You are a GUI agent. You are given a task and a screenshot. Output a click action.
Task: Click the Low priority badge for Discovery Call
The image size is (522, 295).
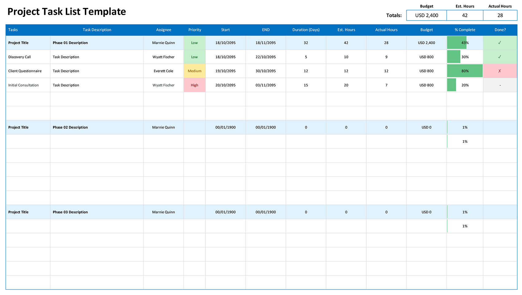(194, 57)
